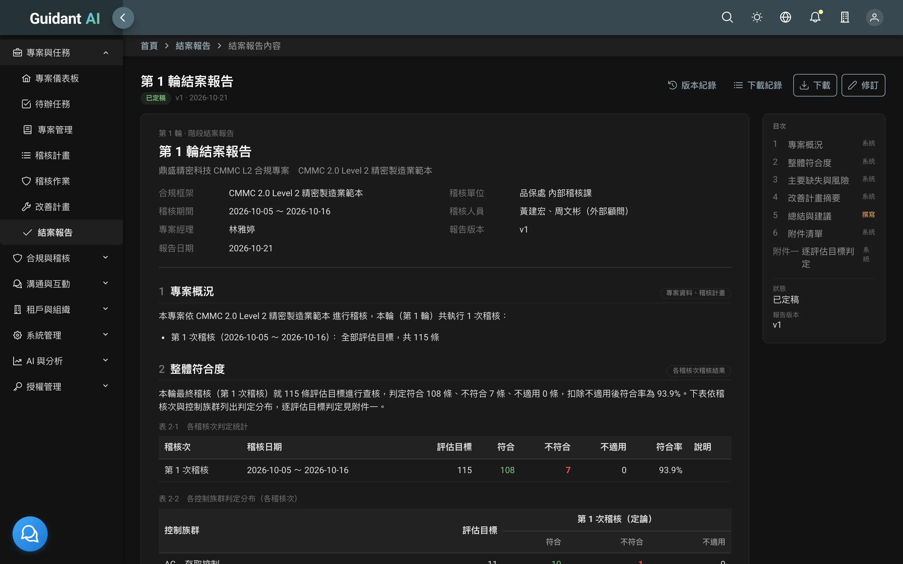
Task: Collapse the 專案與任務 section chevron
Action: pos(106,53)
